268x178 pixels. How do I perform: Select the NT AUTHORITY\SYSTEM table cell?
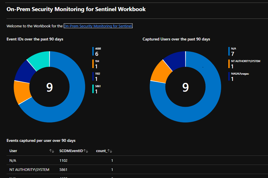(x=29, y=170)
